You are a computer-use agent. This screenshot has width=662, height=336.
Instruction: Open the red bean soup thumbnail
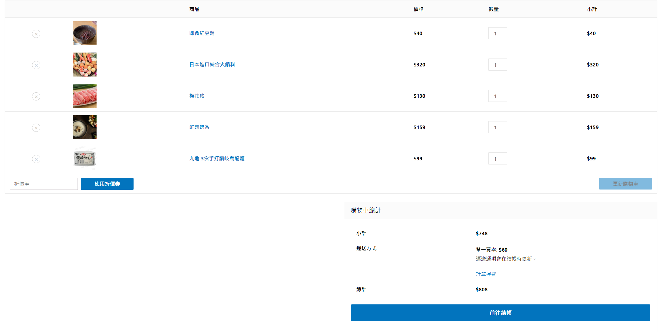[x=85, y=33]
